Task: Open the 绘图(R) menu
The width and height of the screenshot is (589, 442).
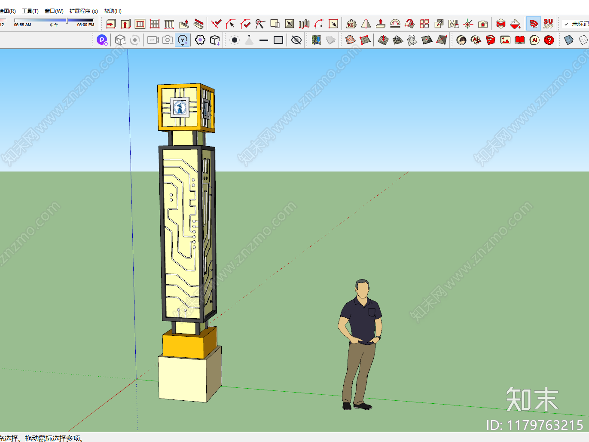Action: pos(8,11)
